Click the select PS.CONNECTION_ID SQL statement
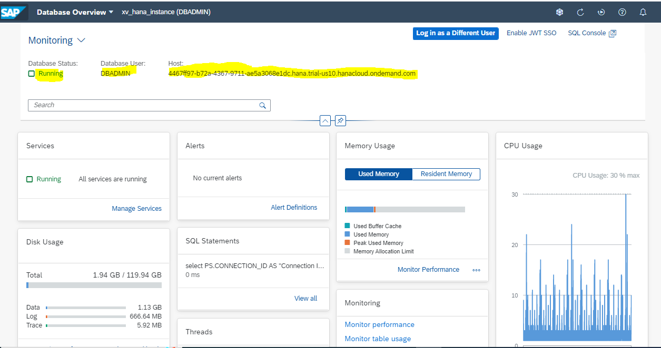Screen dimensions: 661x348 point(255,266)
